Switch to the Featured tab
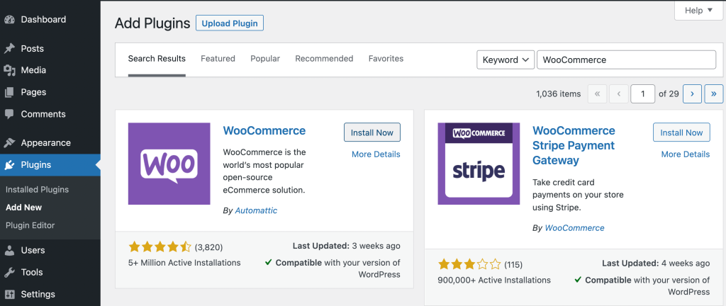 click(x=218, y=59)
